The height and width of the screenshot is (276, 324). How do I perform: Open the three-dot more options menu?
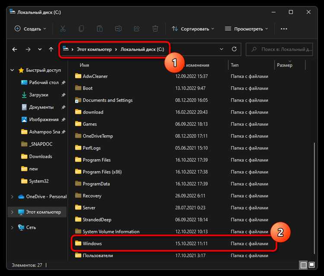[x=284, y=29]
